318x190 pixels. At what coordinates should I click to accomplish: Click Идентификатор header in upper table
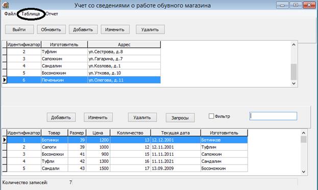click(24, 44)
